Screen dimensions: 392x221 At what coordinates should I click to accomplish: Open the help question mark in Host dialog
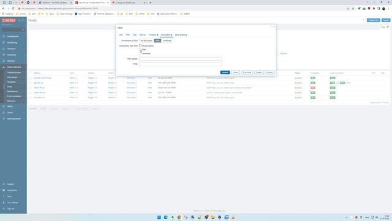[271, 26]
